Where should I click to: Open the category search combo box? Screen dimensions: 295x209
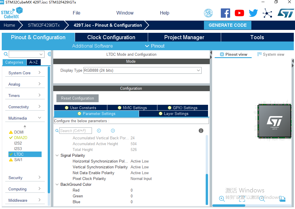pyautogui.click(x=26, y=54)
